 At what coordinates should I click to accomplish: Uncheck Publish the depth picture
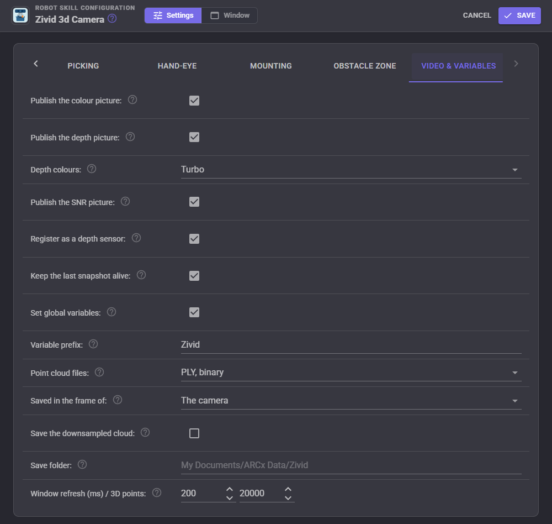(194, 137)
